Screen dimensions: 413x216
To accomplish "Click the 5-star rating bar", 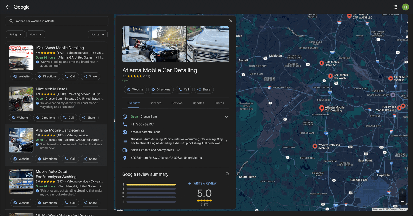I will 151,185.
